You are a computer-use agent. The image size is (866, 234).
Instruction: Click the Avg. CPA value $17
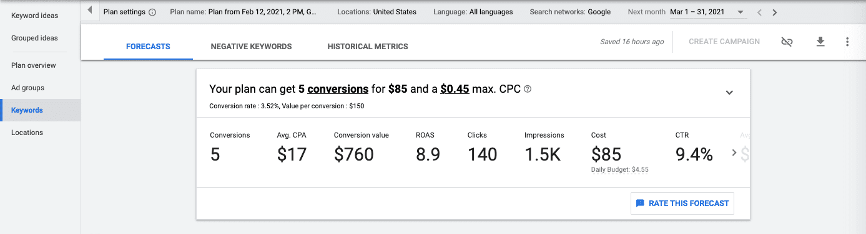(292, 154)
